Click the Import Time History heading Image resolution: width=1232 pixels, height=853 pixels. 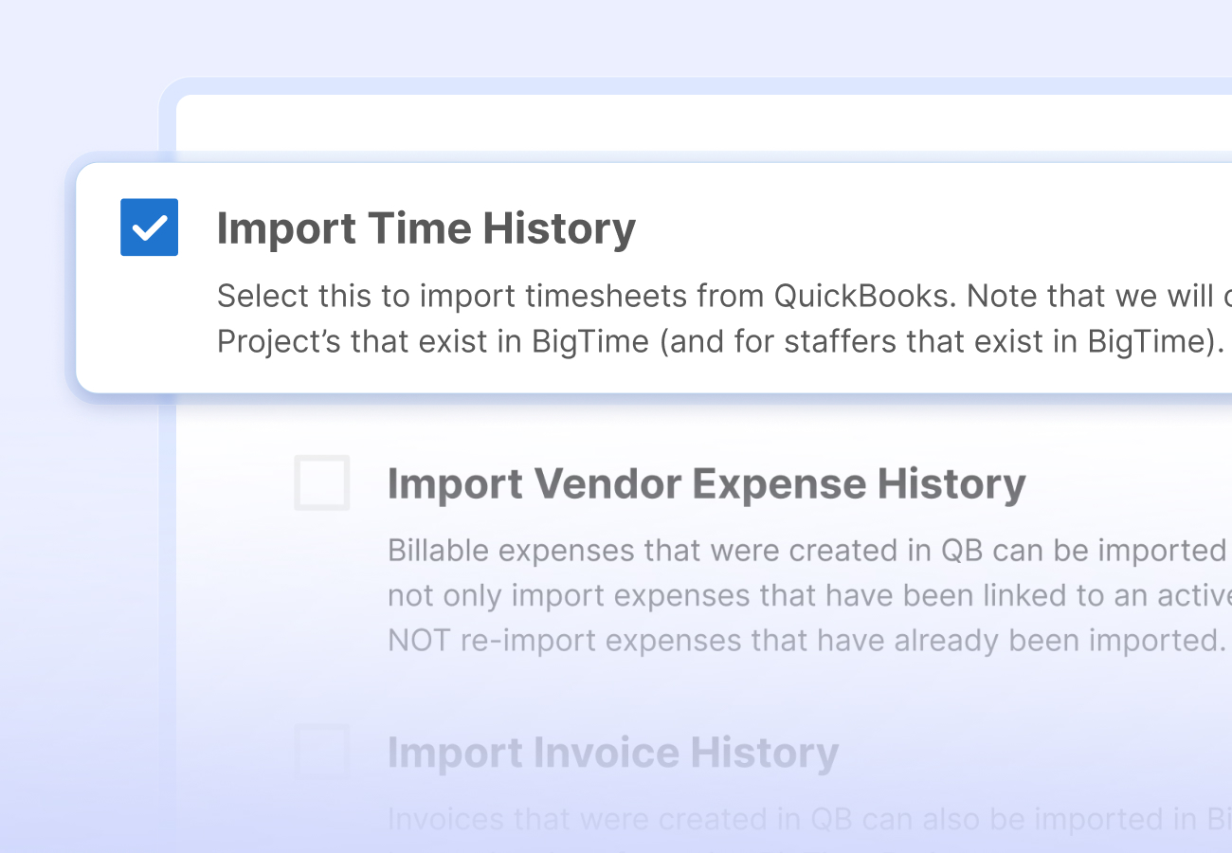point(426,227)
